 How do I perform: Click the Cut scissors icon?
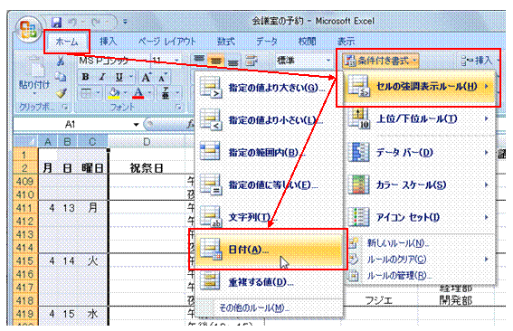point(61,61)
